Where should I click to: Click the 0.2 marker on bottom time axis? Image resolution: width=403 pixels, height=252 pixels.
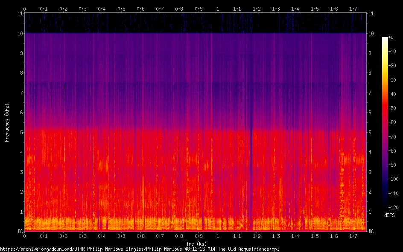coord(63,236)
